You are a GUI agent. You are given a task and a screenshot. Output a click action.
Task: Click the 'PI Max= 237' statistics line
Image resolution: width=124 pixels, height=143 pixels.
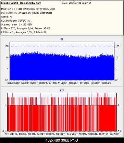tap(26, 28)
